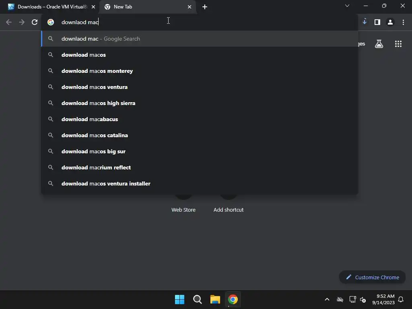Toggle the Chrome side panel icon

coord(377,22)
